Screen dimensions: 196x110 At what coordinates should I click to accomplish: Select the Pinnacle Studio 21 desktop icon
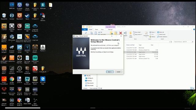[20, 102]
